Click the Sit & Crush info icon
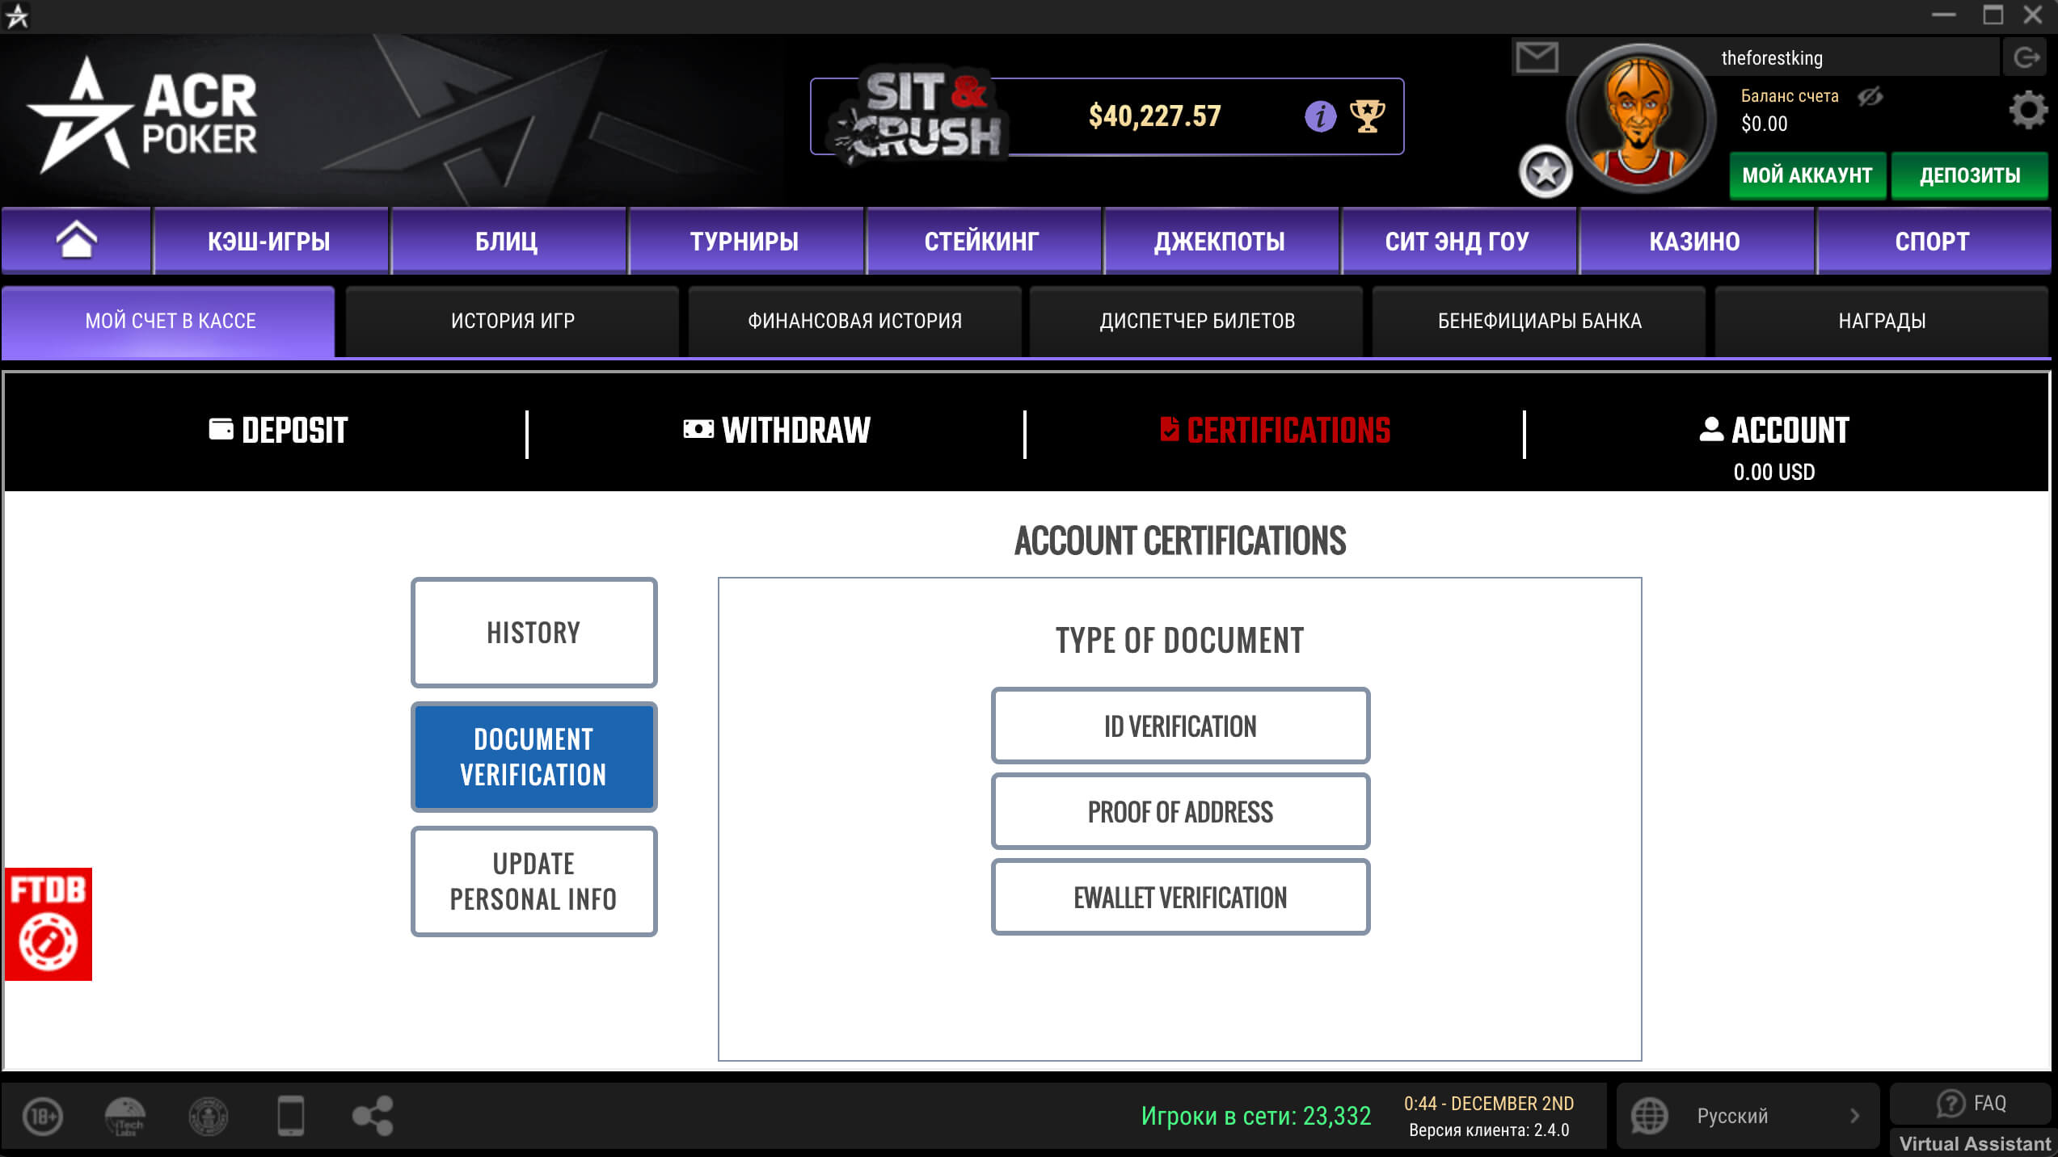The height and width of the screenshot is (1157, 2058). (1321, 116)
